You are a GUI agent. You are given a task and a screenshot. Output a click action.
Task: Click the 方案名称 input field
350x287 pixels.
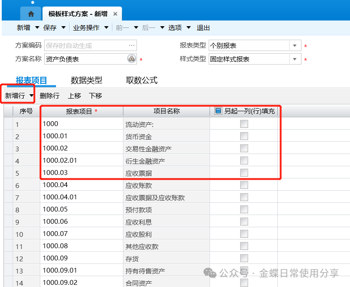pyautogui.click(x=85, y=59)
